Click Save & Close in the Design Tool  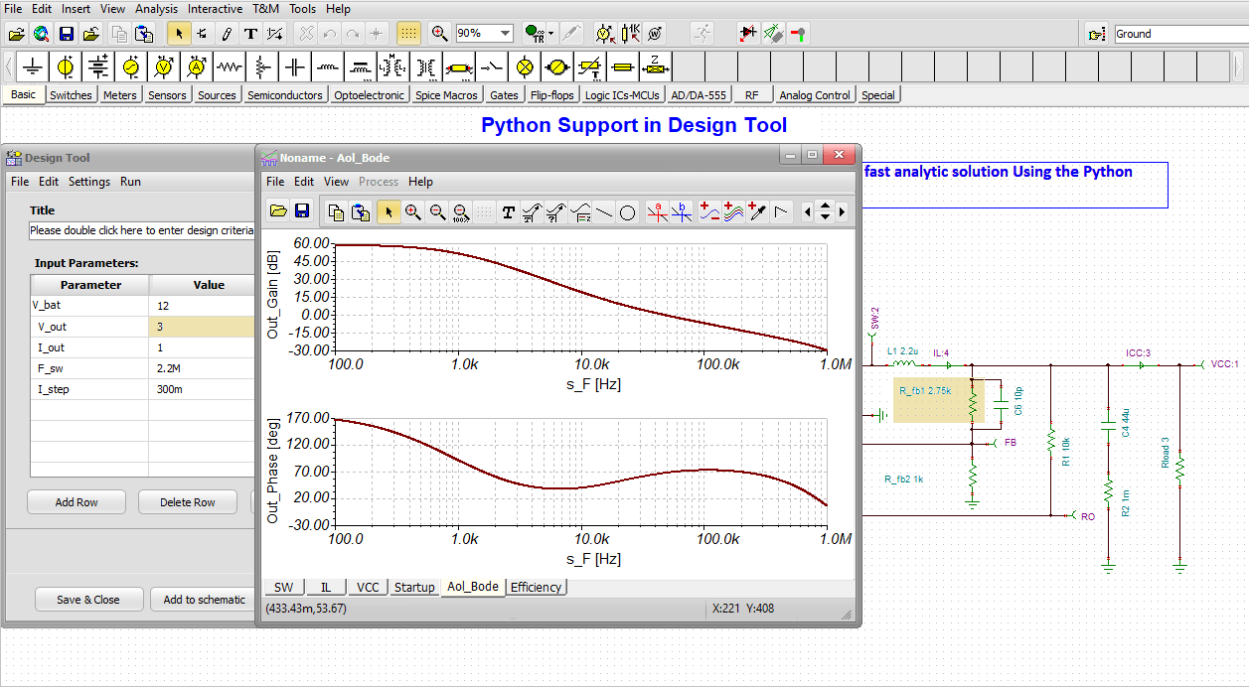tap(88, 599)
